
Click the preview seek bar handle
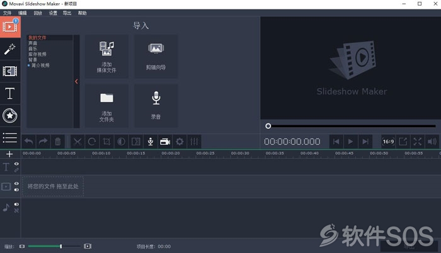click(x=268, y=126)
